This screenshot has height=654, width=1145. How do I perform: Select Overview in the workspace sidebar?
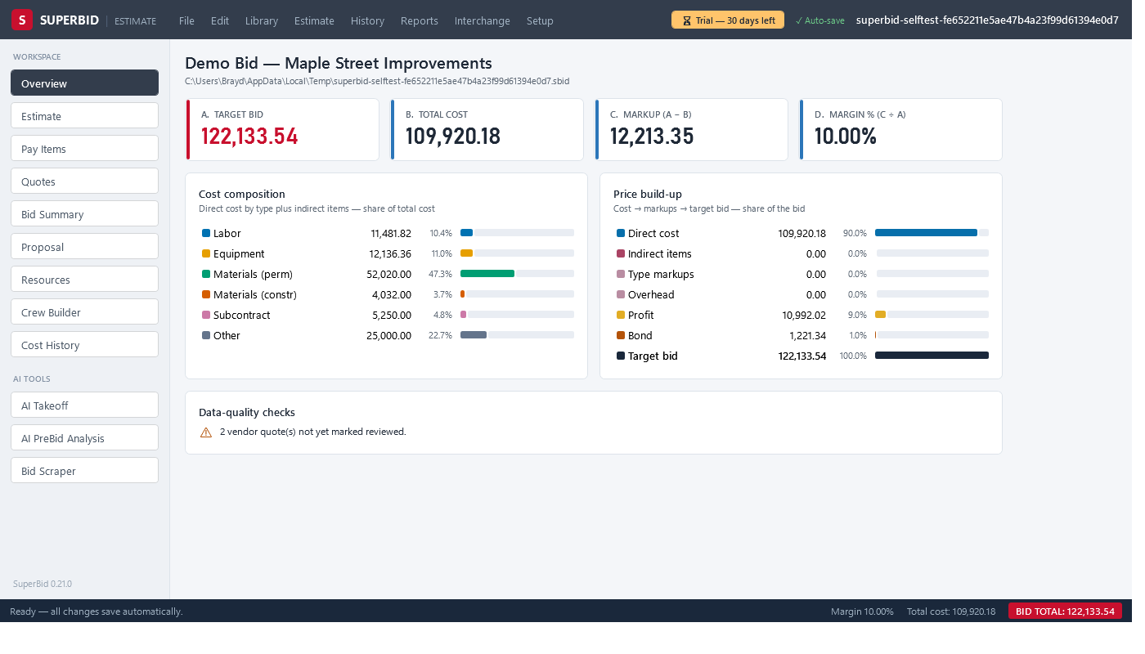pyautogui.click(x=85, y=83)
